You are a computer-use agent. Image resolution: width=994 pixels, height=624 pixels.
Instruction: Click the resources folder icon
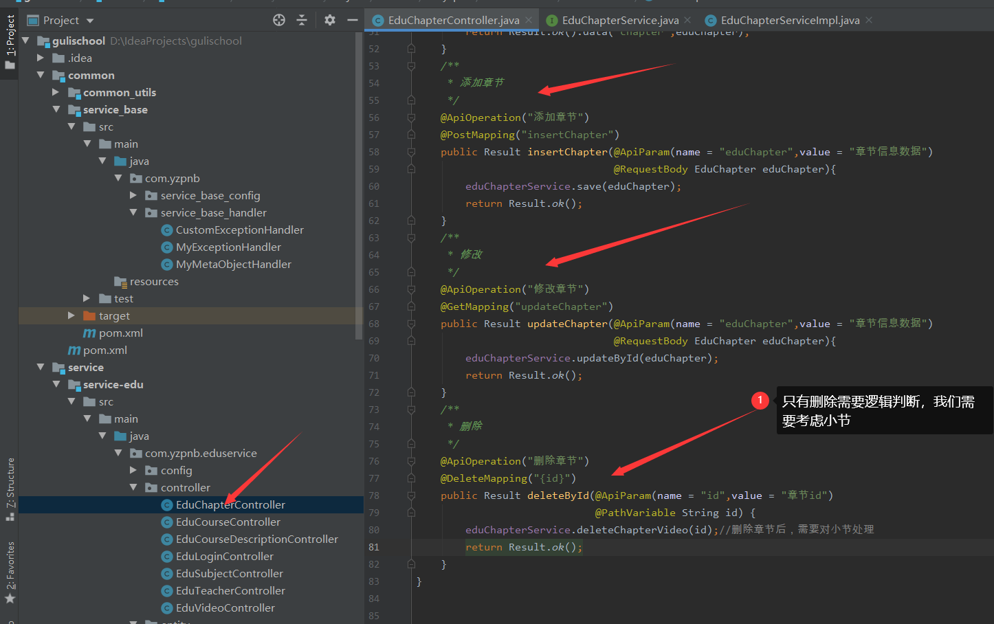(120, 281)
